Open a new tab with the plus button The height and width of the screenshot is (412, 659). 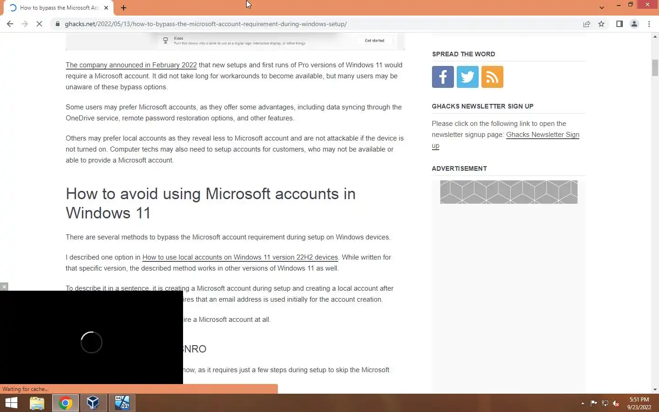coord(124,8)
